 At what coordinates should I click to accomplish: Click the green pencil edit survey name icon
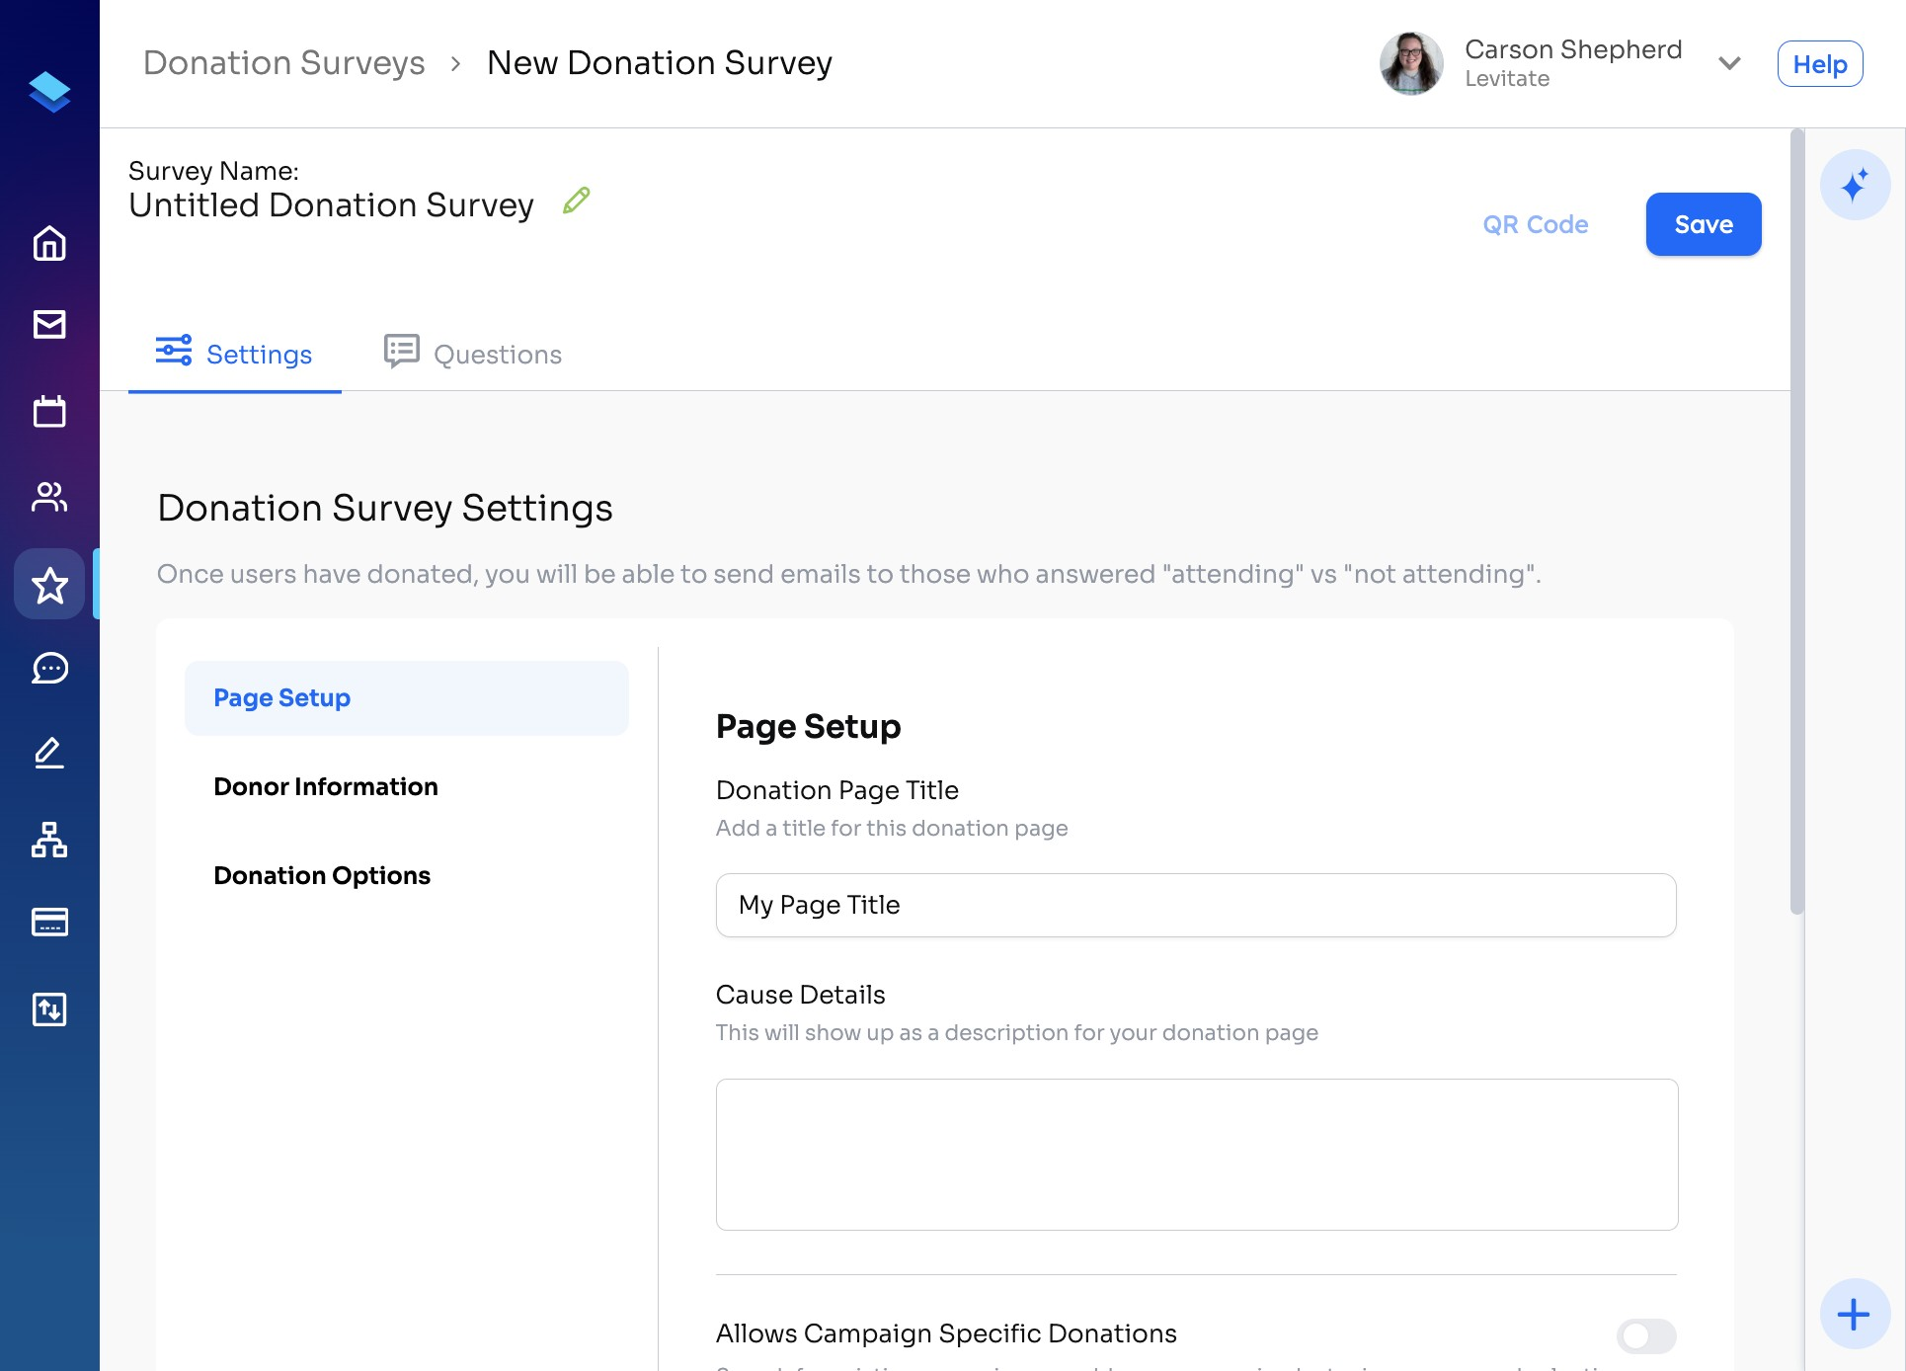click(x=577, y=201)
